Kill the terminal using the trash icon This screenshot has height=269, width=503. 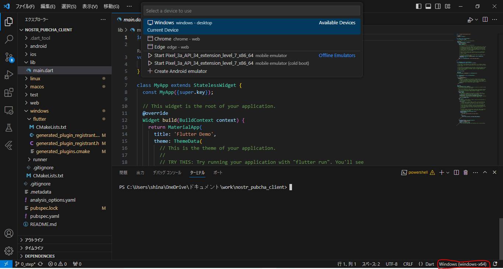(465, 172)
